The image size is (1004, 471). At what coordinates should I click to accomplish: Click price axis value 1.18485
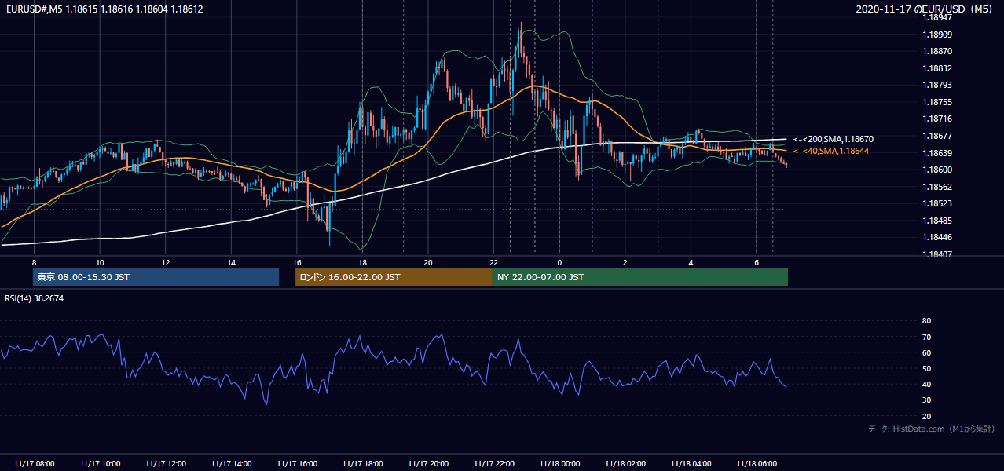click(x=936, y=221)
